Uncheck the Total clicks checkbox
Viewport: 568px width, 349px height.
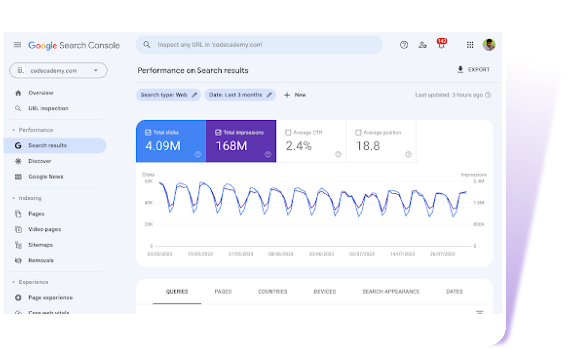pyautogui.click(x=148, y=132)
